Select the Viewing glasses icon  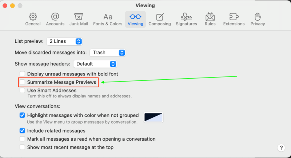click(135, 17)
